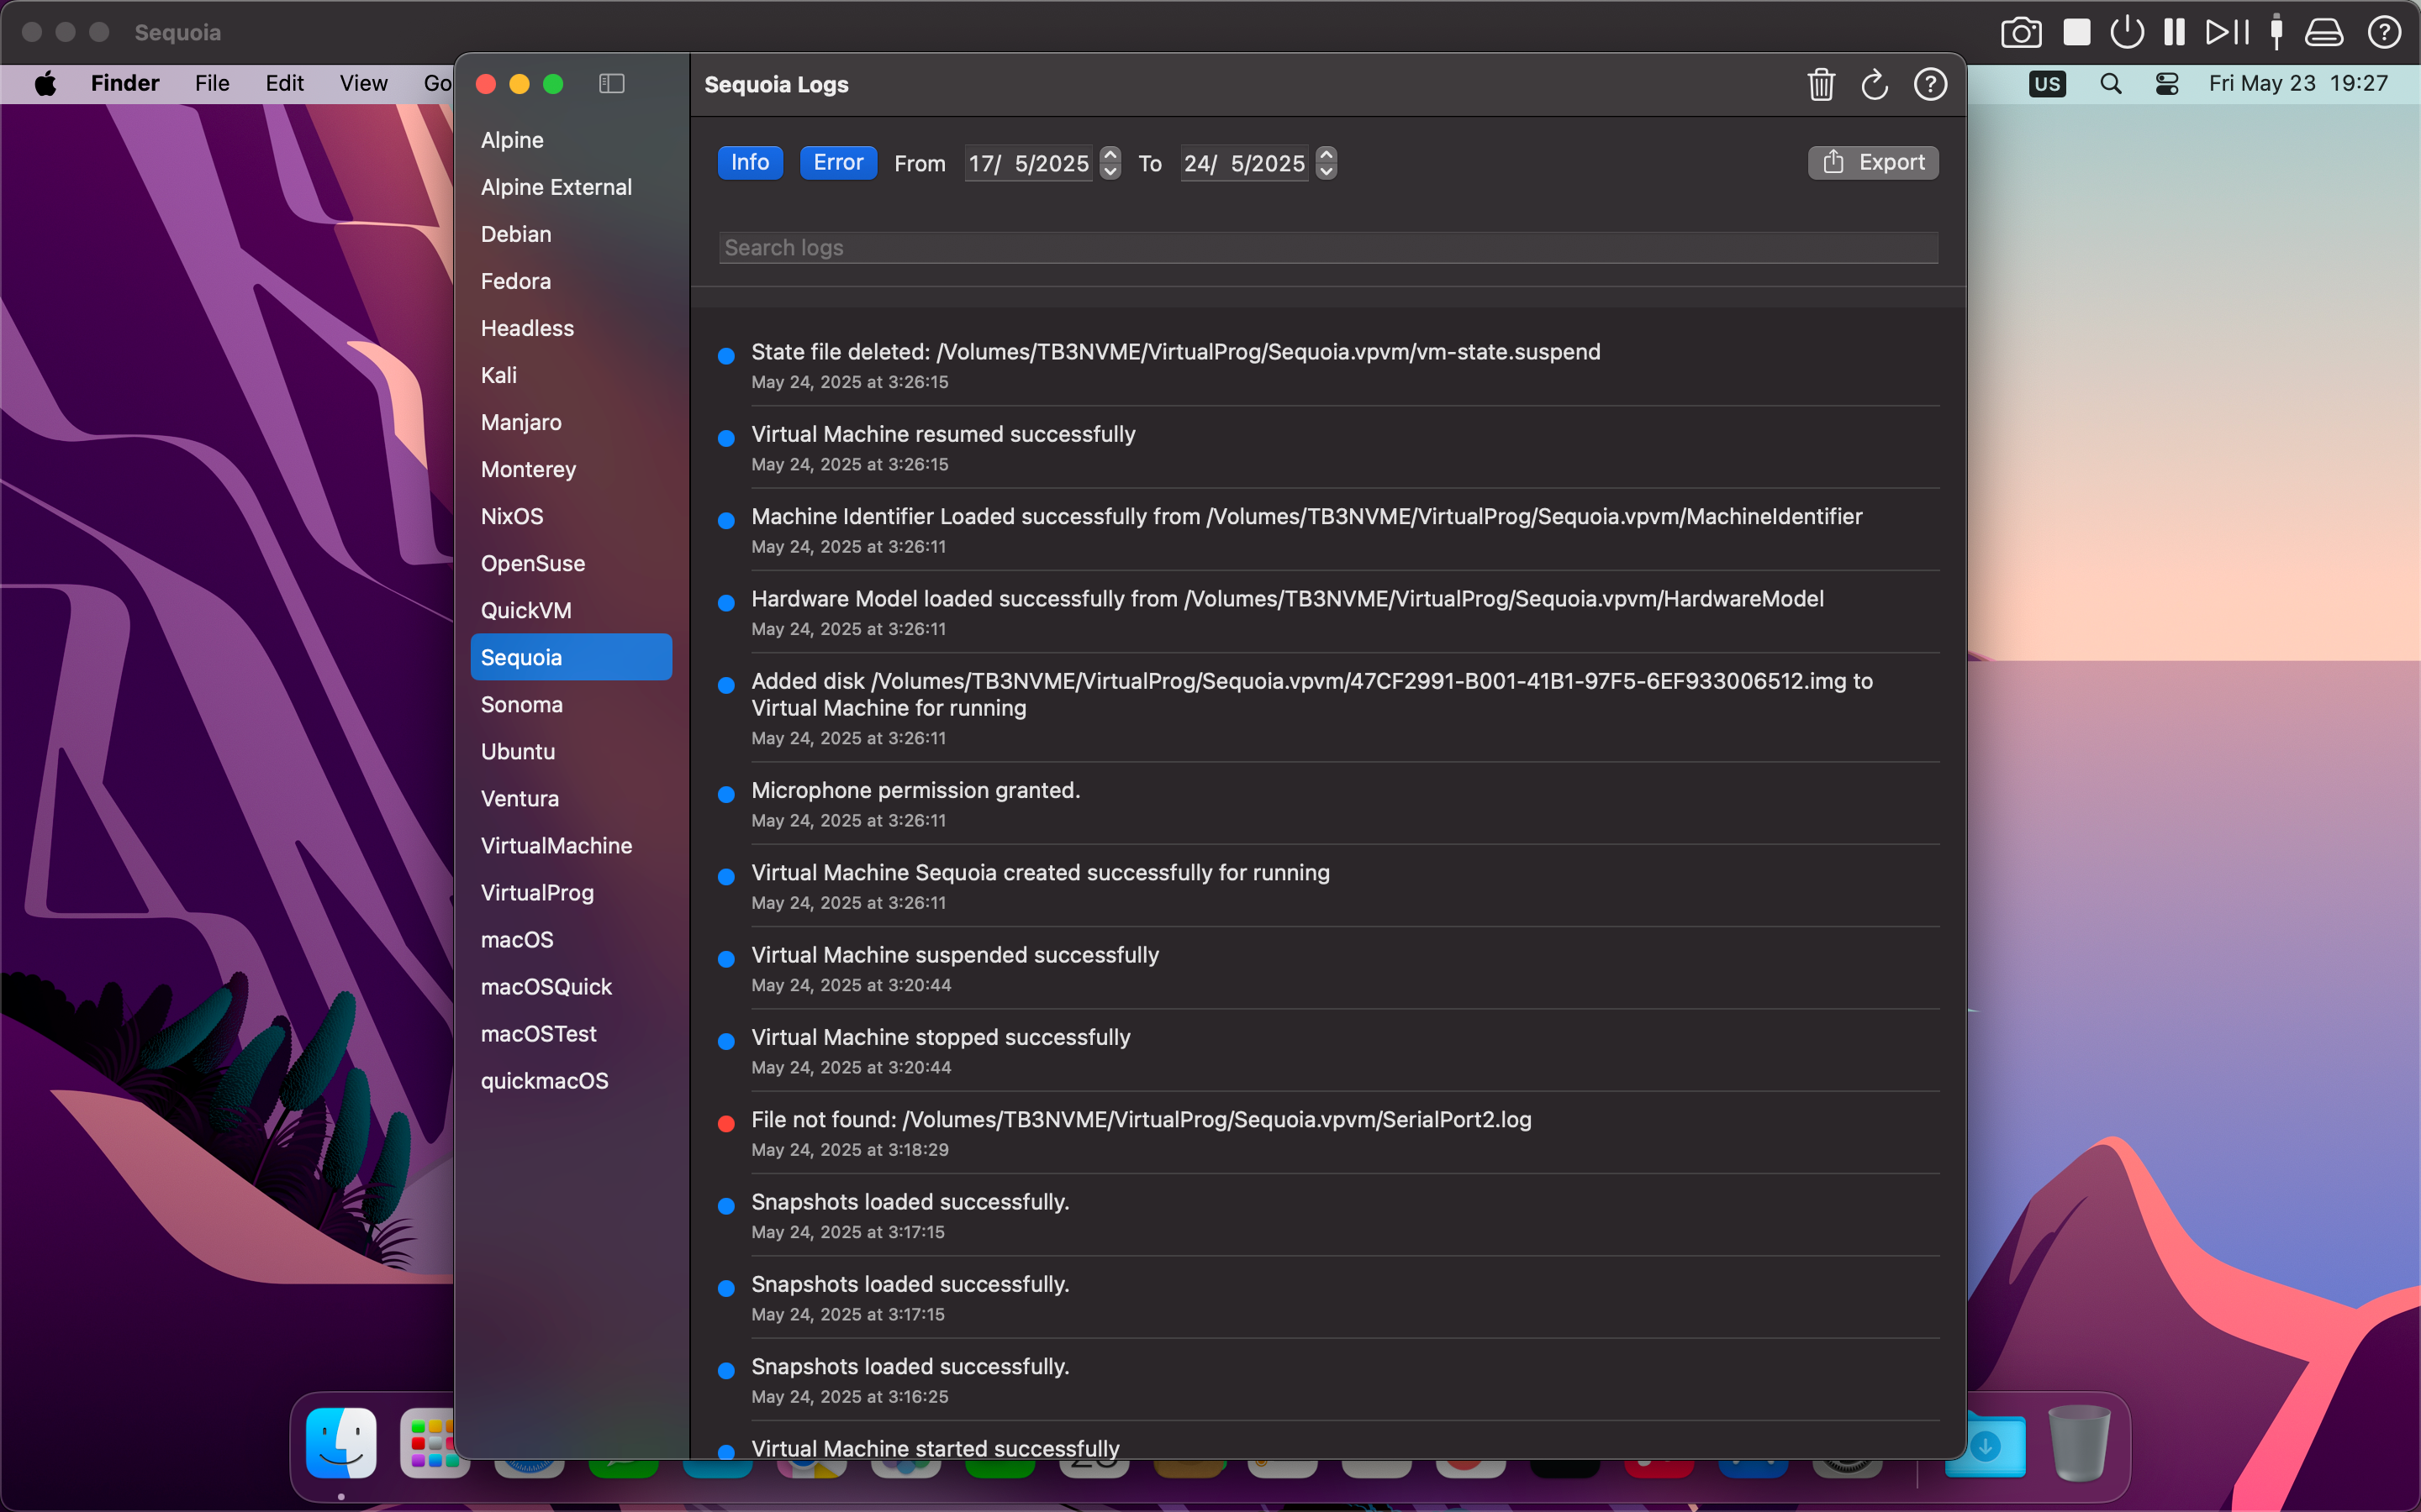This screenshot has height=1512, width=2421.
Task: Pause the virtual machine
Action: [2174, 32]
